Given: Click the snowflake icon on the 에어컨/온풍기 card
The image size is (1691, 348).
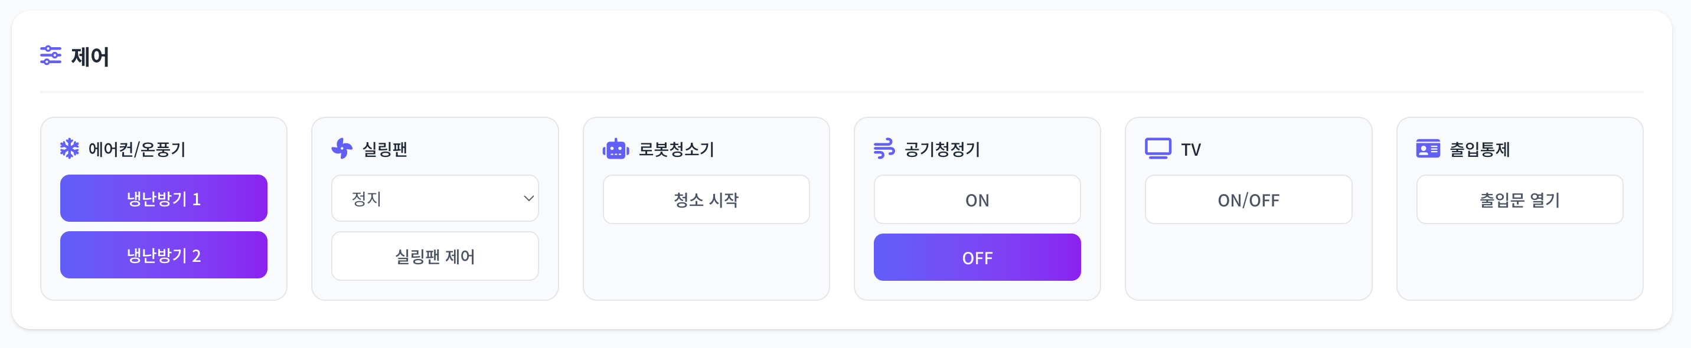Looking at the screenshot, I should coord(69,149).
